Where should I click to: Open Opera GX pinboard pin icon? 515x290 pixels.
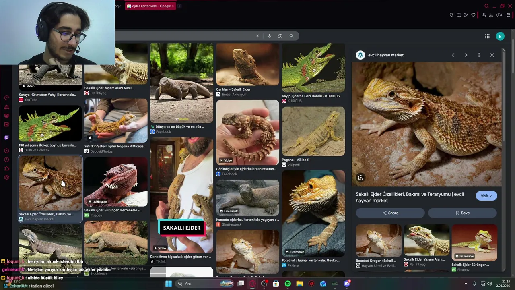tap(451, 15)
